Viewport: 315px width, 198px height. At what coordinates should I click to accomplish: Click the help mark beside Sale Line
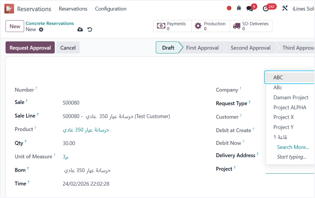[38, 114]
